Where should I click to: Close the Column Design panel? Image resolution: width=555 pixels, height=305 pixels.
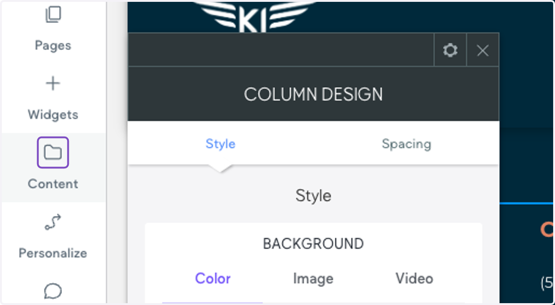click(x=483, y=50)
